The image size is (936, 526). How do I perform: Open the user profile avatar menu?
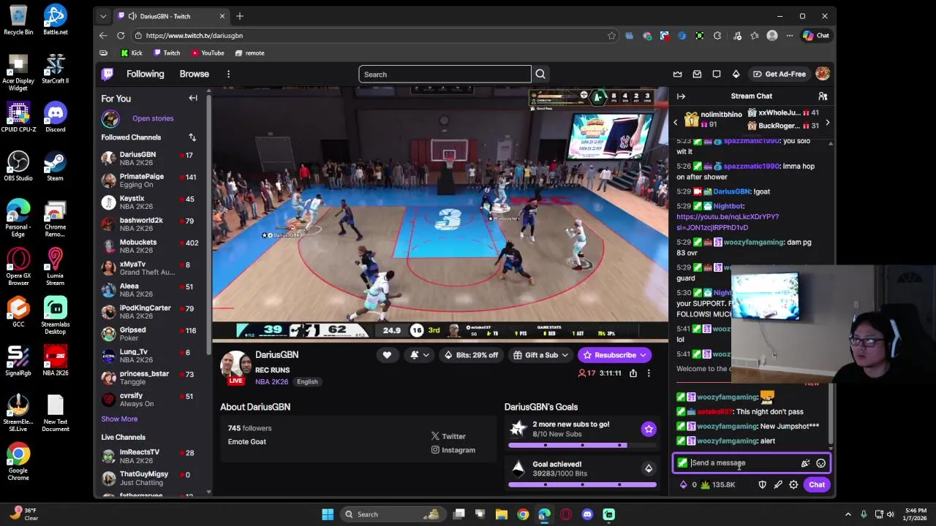(x=823, y=74)
